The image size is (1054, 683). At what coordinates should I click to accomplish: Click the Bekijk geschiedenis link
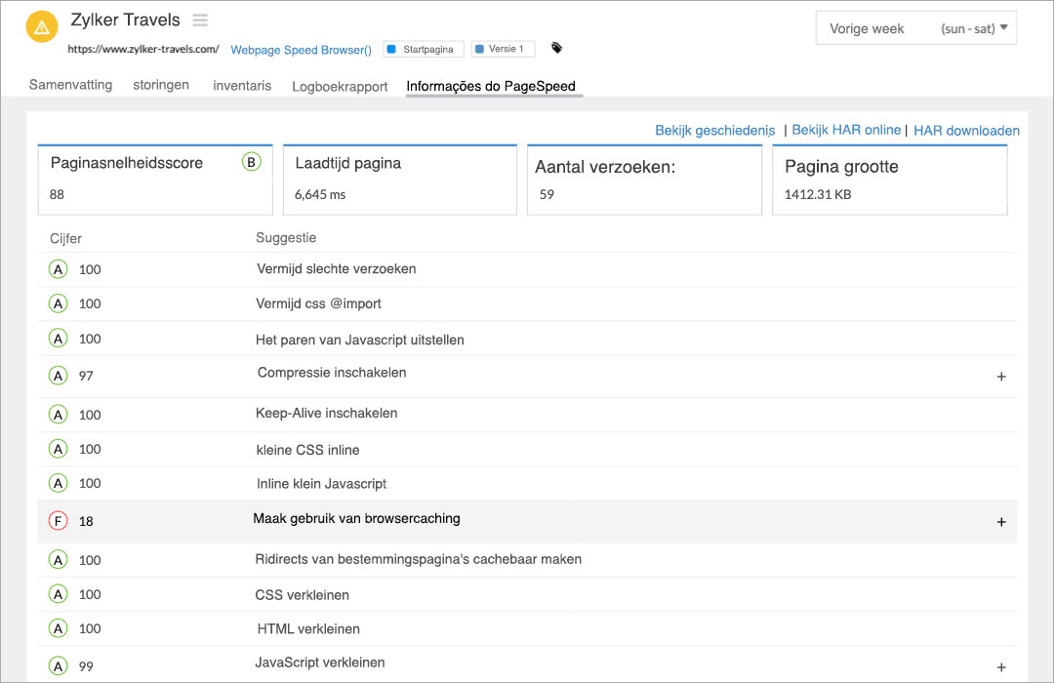[x=713, y=130]
